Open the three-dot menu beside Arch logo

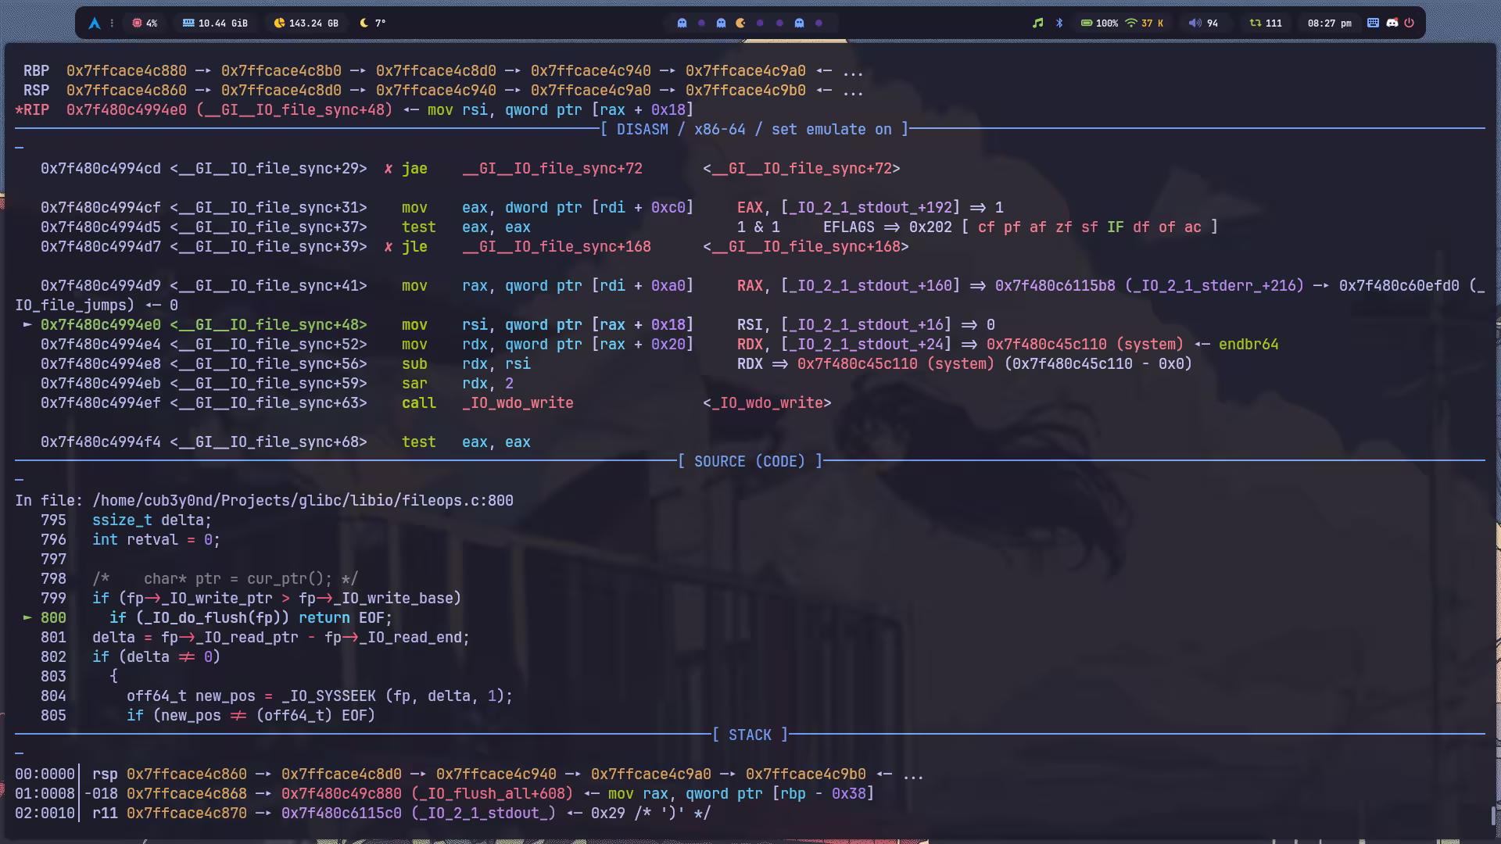click(112, 23)
